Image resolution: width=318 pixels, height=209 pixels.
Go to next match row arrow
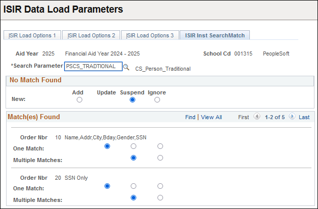point(292,117)
